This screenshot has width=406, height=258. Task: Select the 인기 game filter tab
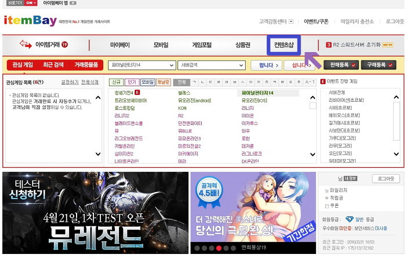coord(132,82)
